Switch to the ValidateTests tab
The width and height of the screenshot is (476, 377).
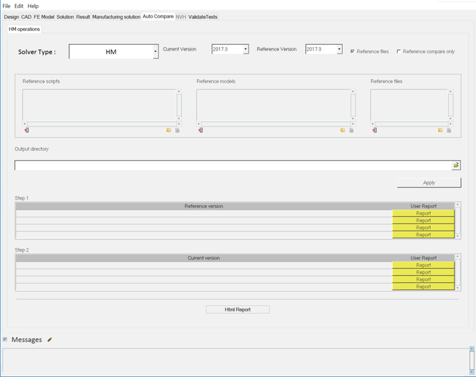(203, 17)
